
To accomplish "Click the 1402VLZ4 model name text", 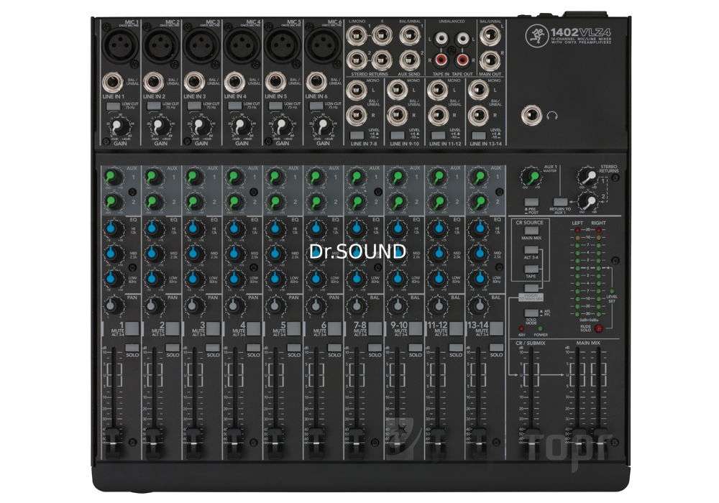I will 580,32.
